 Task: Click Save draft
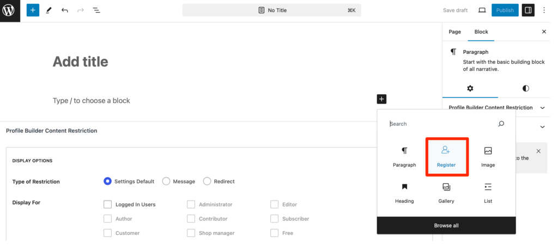click(x=455, y=10)
